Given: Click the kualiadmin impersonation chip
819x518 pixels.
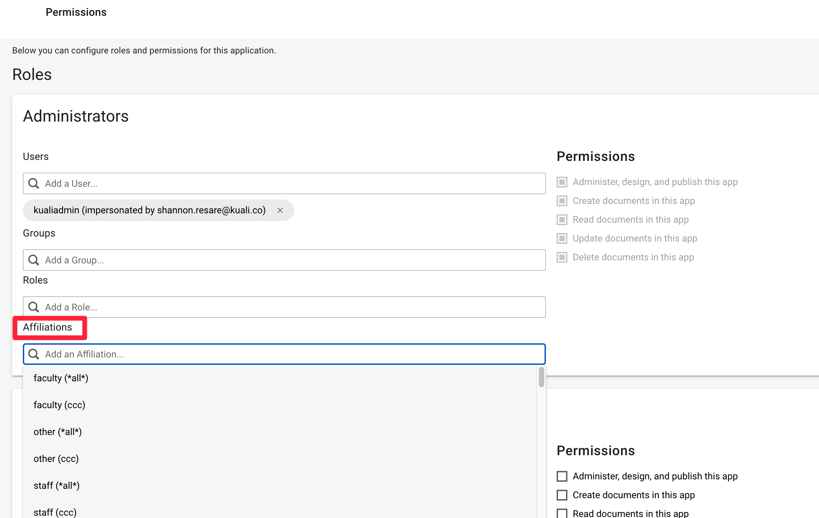Looking at the screenshot, I should tap(149, 210).
